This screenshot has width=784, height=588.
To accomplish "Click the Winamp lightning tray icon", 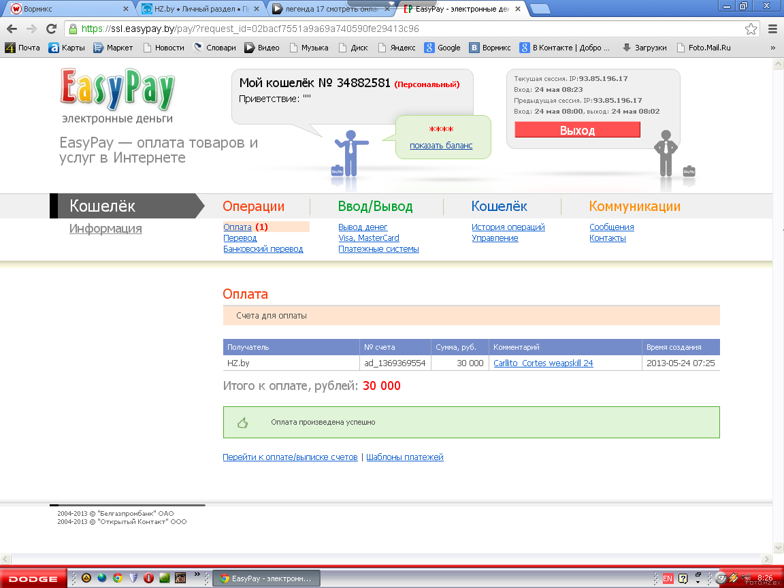I will (734, 578).
